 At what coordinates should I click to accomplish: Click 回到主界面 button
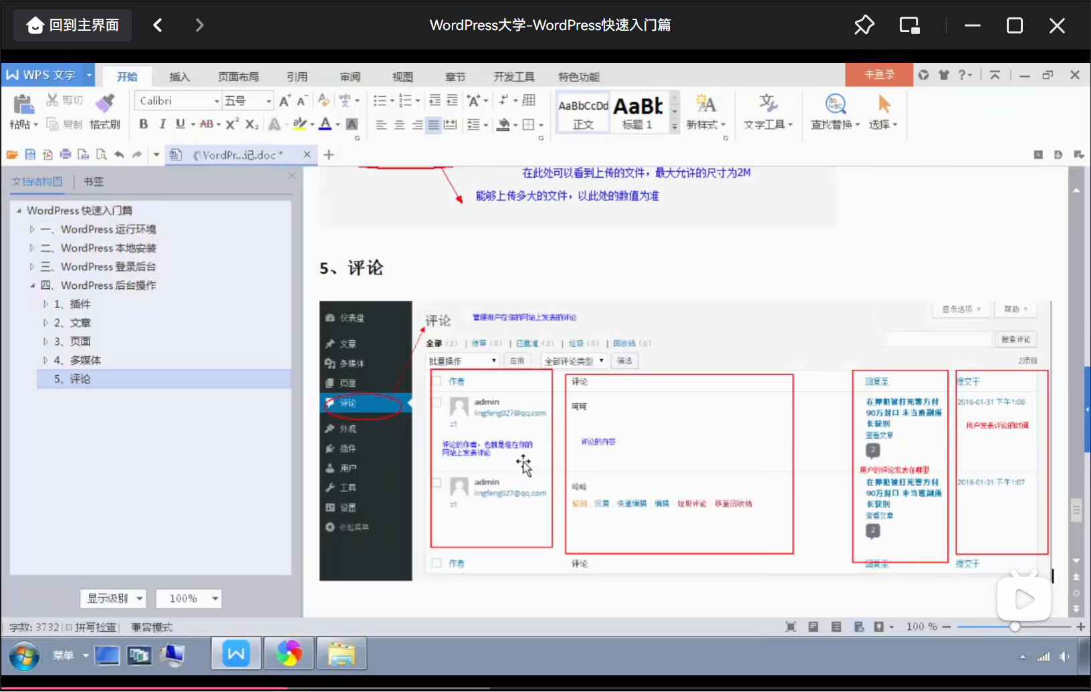73,25
